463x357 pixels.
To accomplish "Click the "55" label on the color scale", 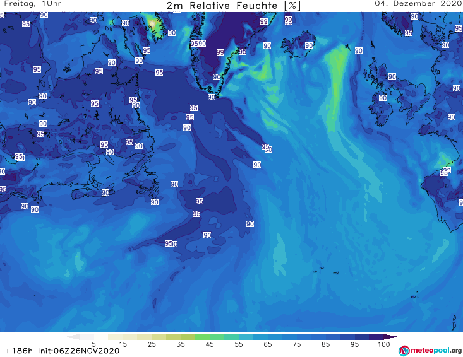I will pyautogui.click(x=239, y=344).
